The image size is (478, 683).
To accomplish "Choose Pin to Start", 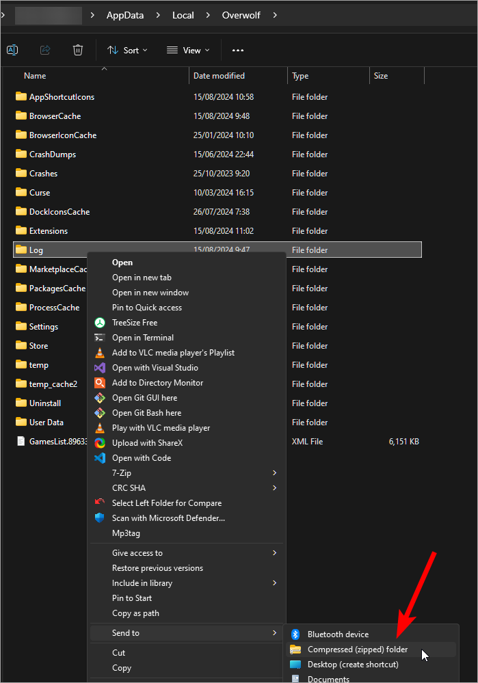I will click(132, 598).
